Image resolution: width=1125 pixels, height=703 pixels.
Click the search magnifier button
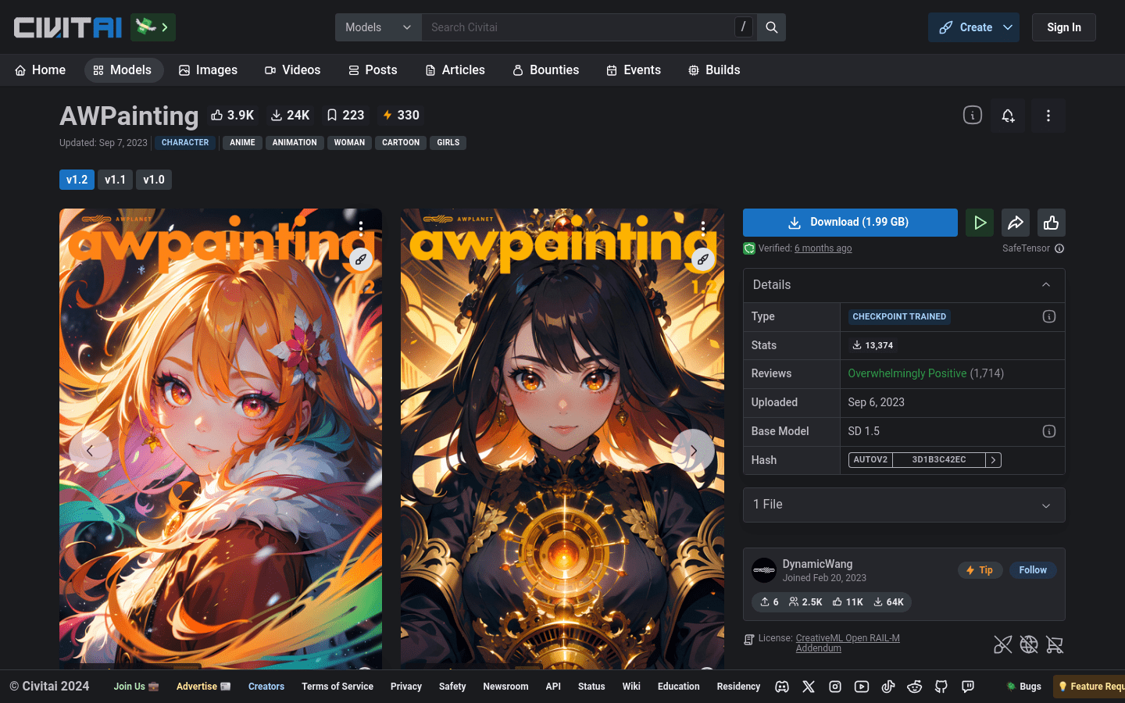point(771,27)
